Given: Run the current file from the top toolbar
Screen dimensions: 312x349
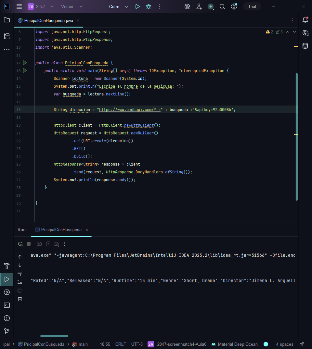Looking at the screenshot, I should (x=137, y=6).
